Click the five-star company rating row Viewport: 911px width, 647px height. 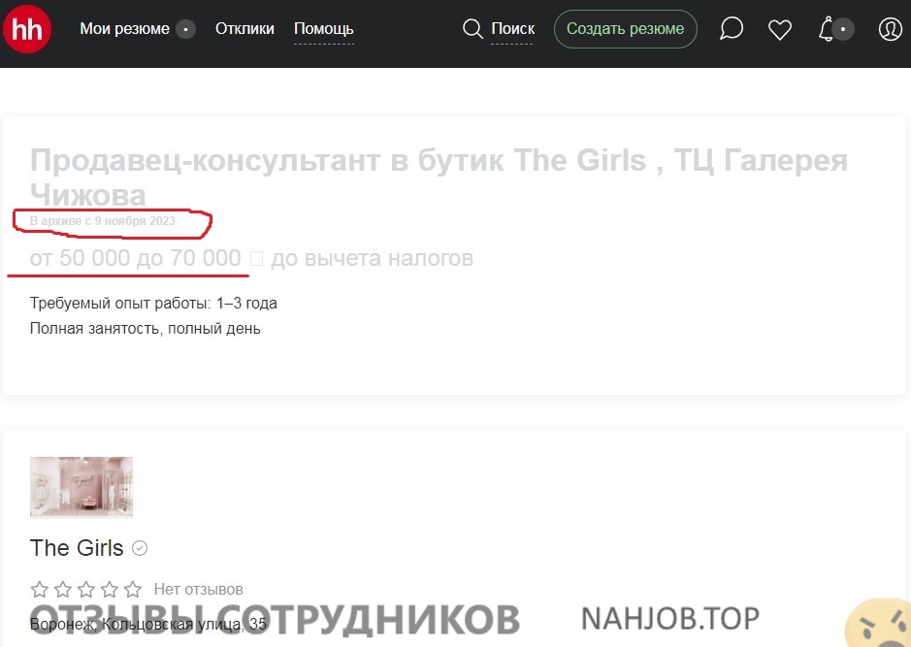click(86, 590)
